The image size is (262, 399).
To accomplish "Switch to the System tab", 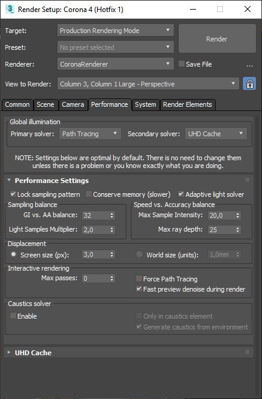I will point(146,104).
